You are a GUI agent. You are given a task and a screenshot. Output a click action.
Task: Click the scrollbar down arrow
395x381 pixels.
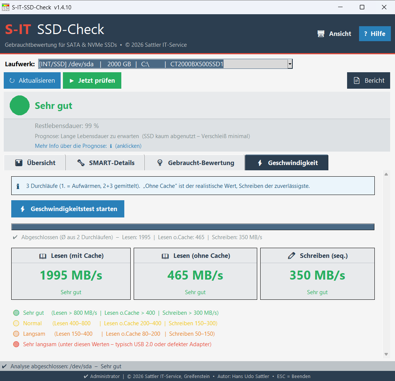[386, 354]
